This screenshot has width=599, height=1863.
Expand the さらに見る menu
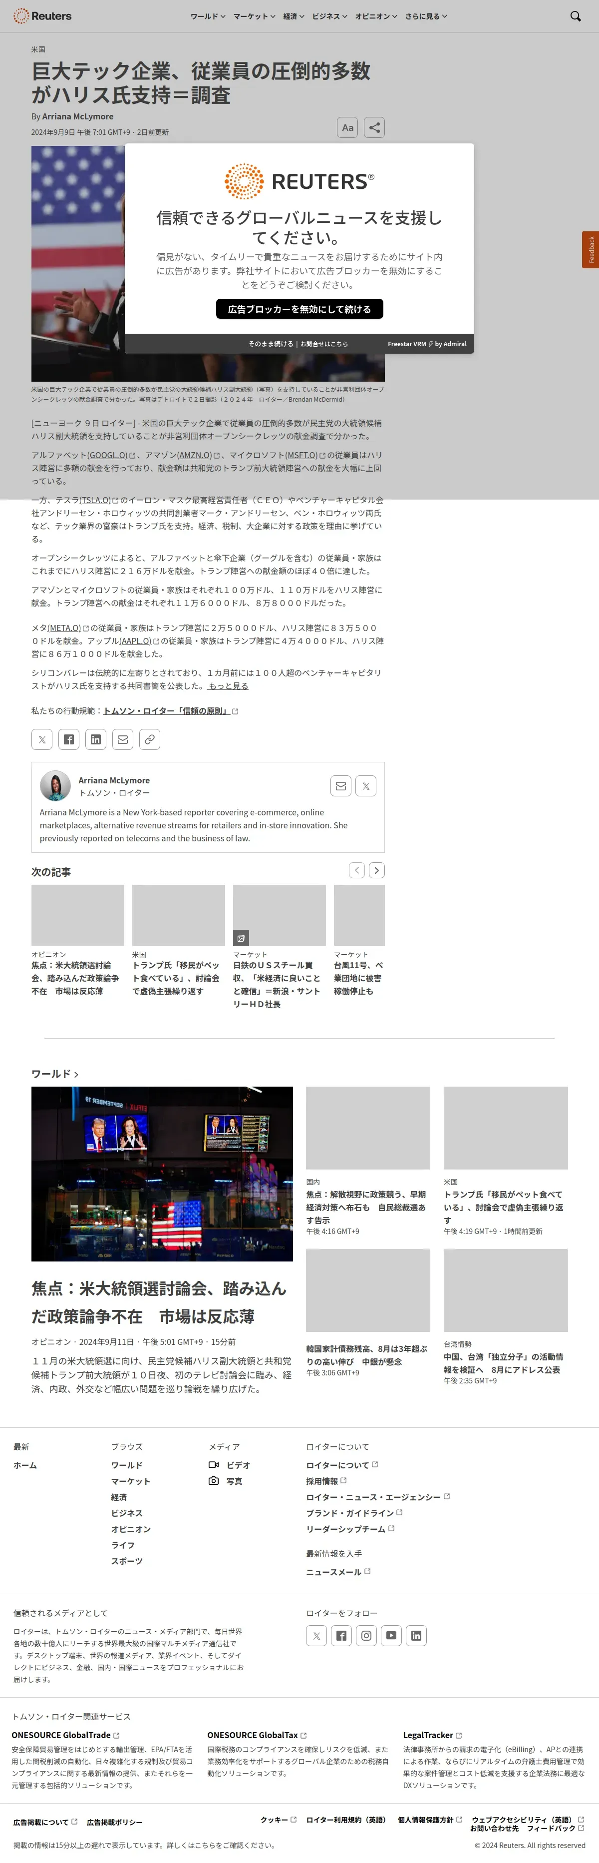(x=426, y=16)
